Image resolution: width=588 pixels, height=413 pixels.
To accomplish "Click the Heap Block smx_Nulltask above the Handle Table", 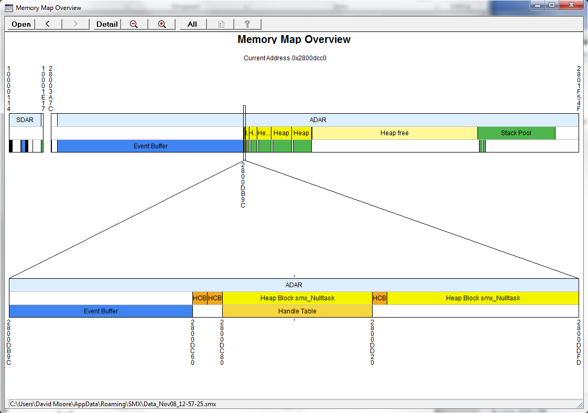I will 297,298.
